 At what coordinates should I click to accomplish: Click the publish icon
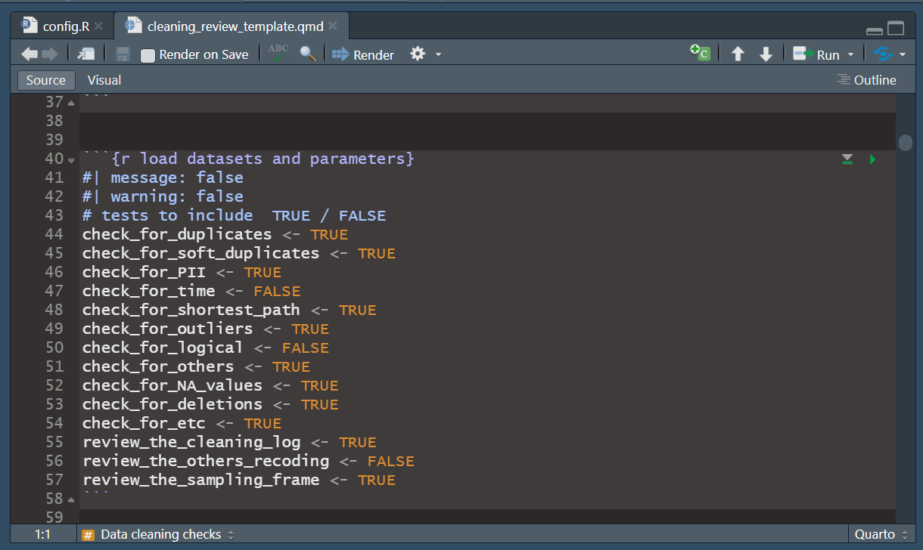[882, 54]
